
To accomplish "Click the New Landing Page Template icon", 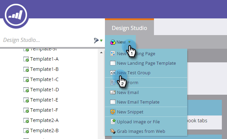I will point(112,63).
